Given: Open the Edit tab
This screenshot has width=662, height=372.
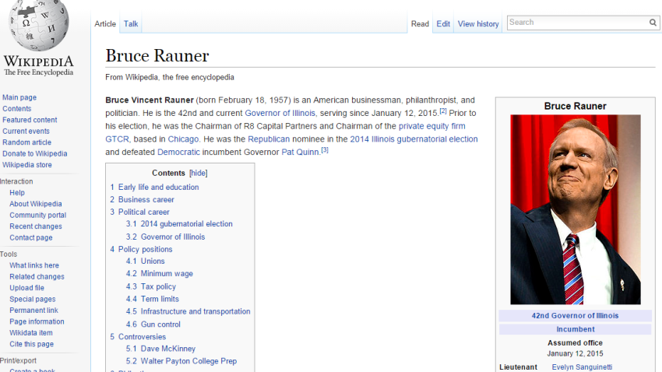Looking at the screenshot, I should [443, 23].
